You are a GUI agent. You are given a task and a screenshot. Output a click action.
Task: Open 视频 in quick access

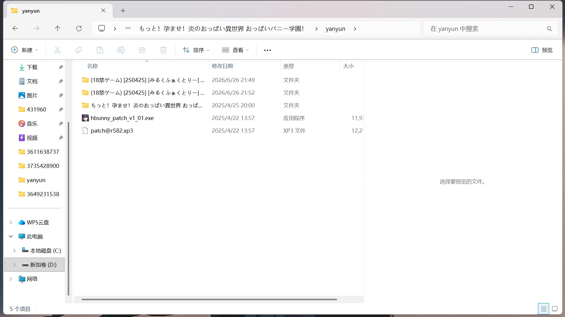coord(32,138)
